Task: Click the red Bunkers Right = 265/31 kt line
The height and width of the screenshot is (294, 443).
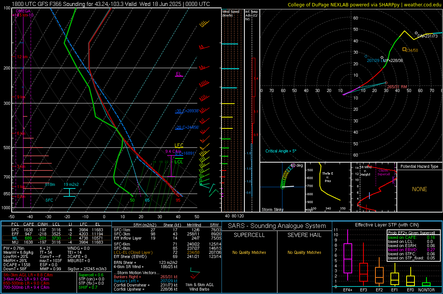Action: 146,277
